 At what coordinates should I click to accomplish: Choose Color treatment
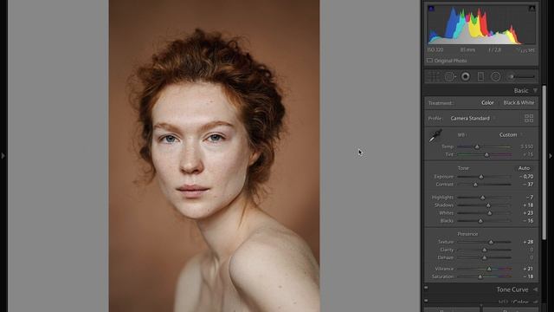pos(487,102)
